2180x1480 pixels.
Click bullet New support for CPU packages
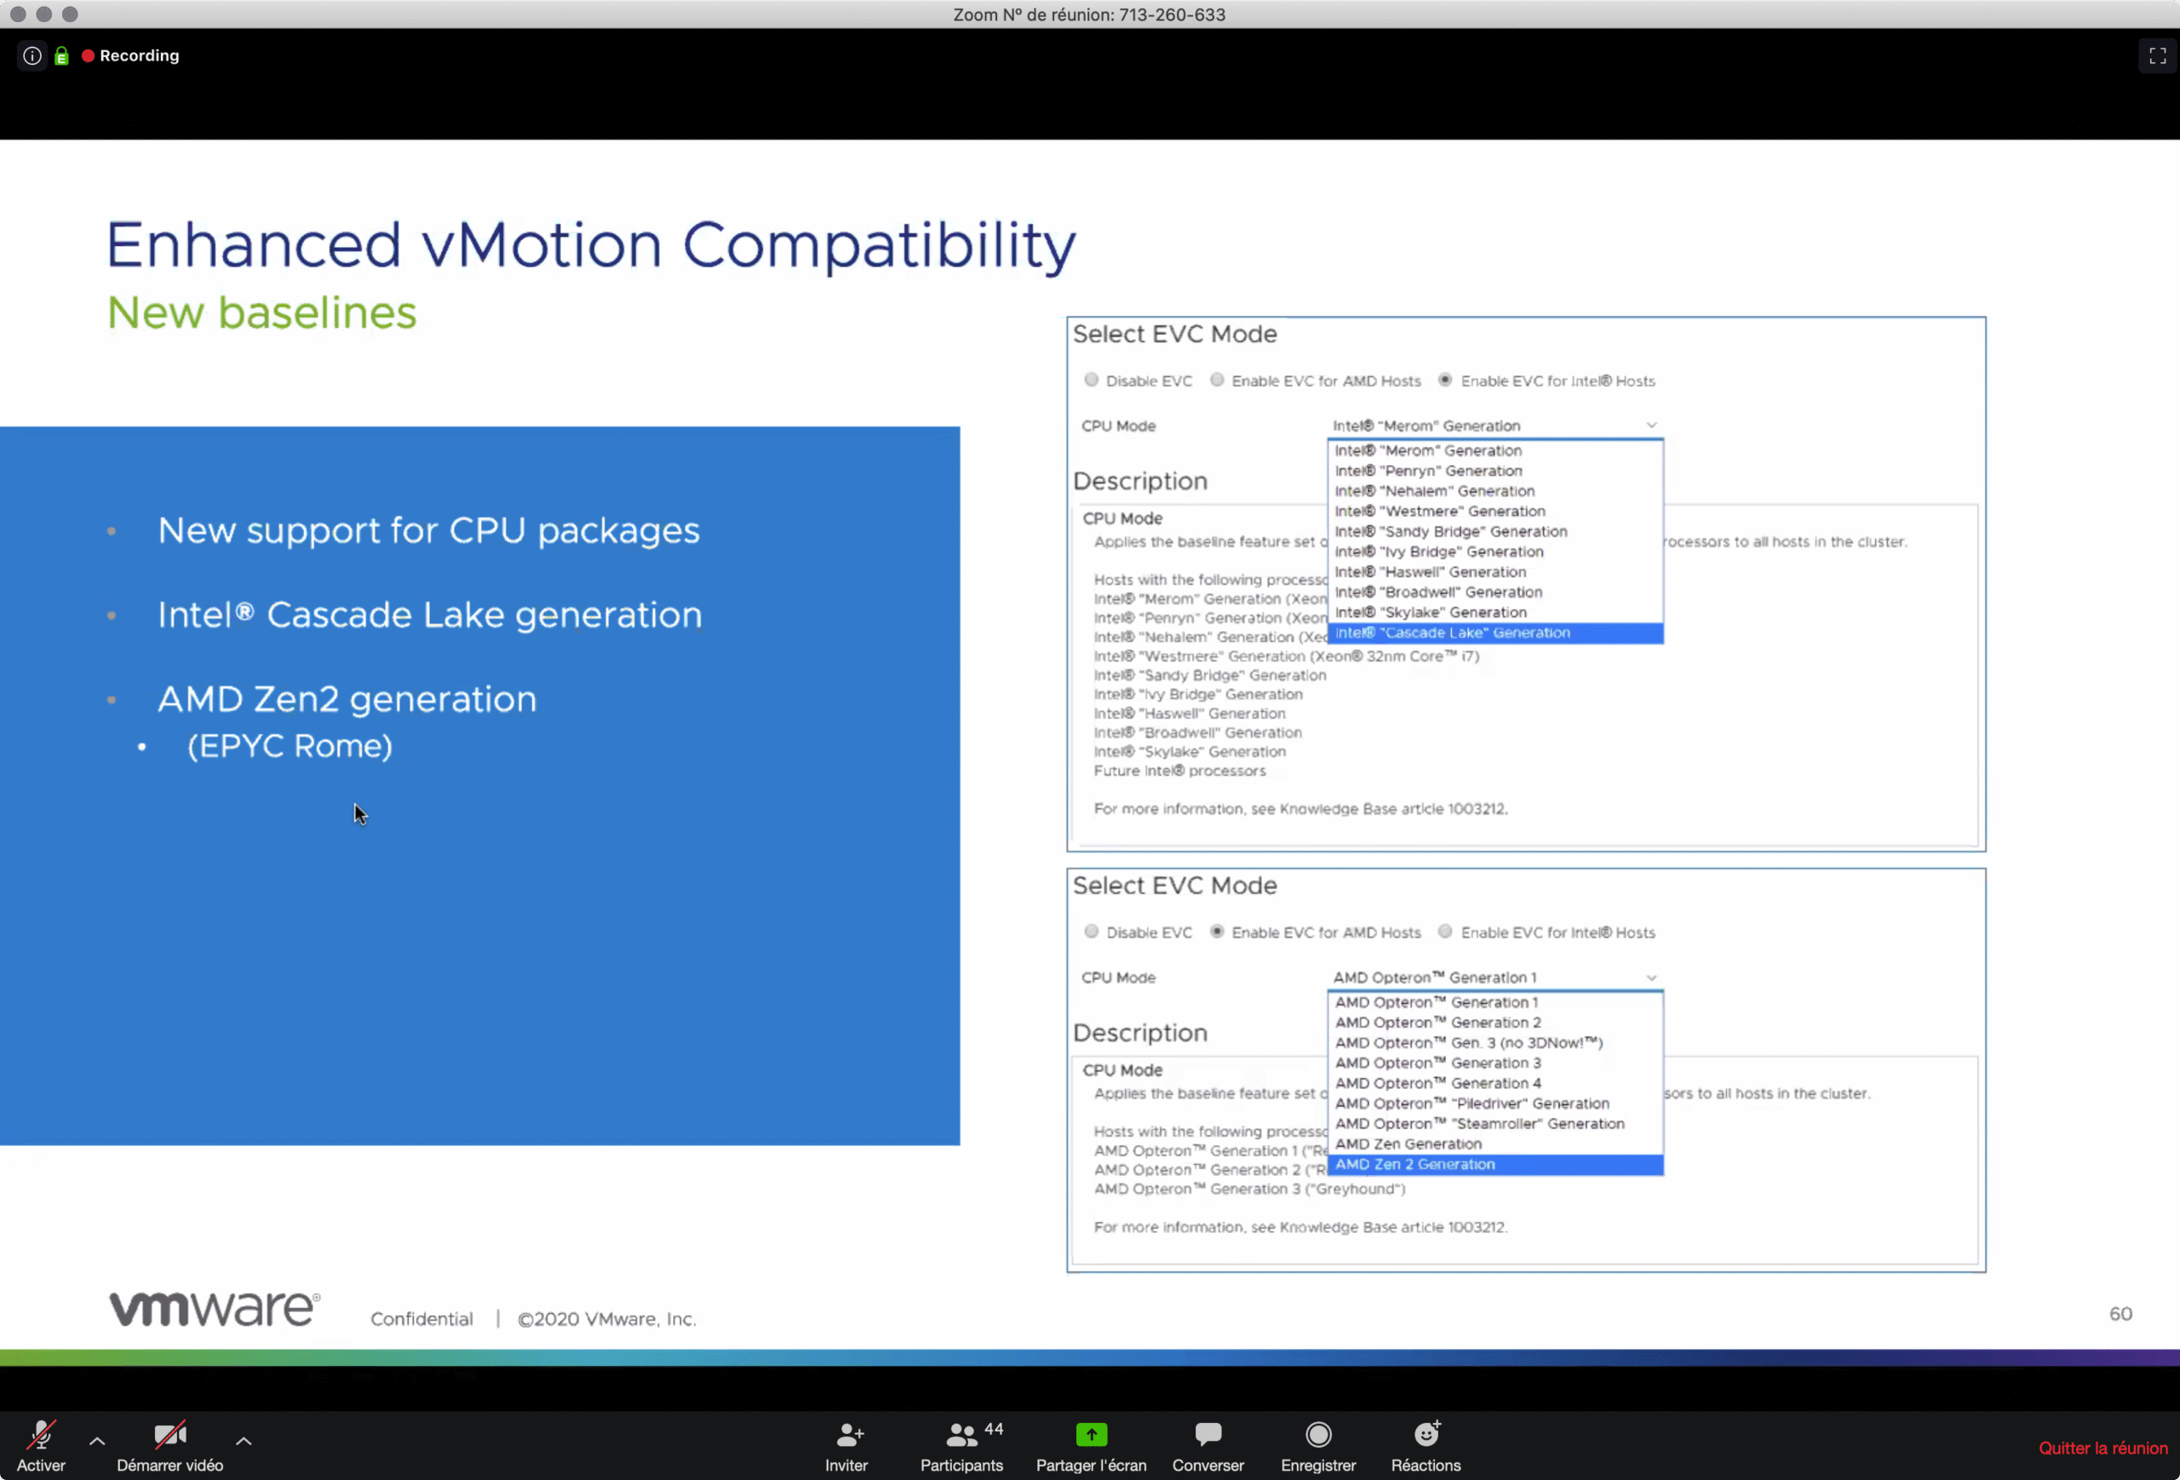click(x=428, y=531)
